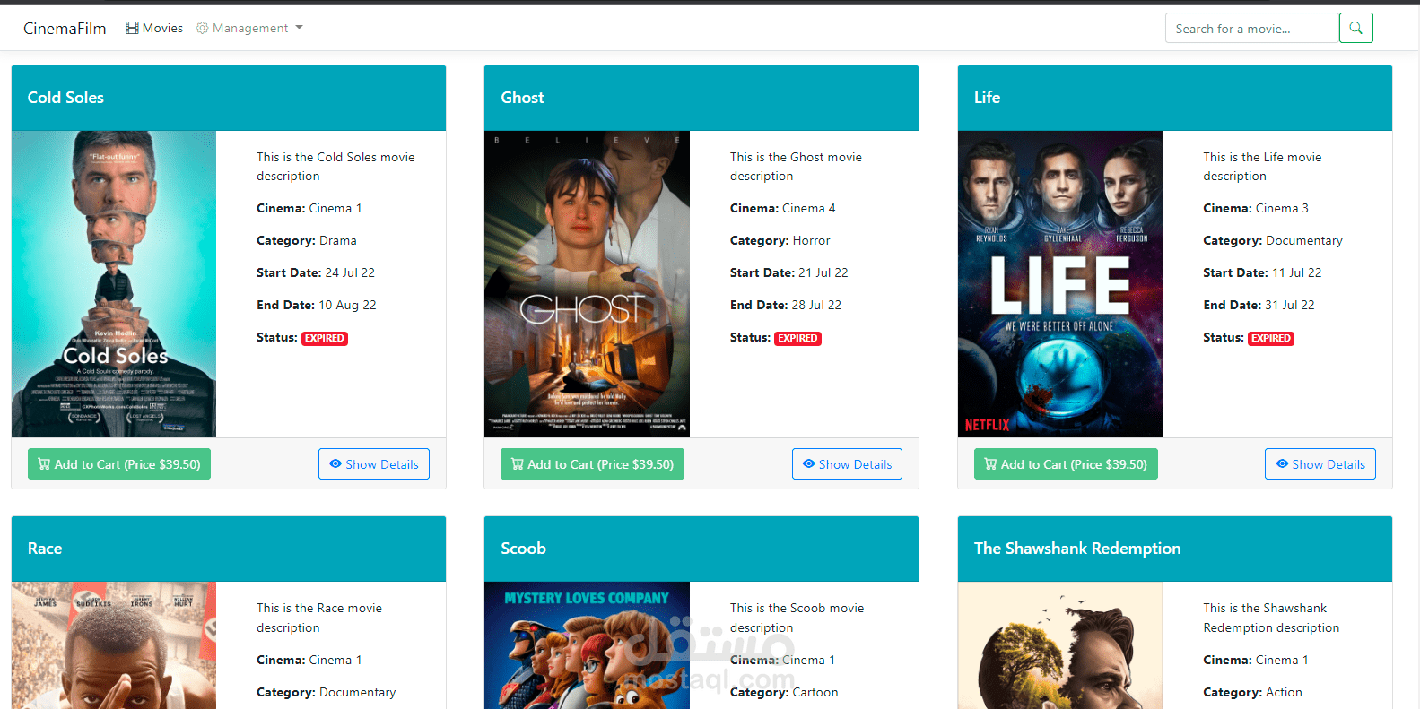Click the Ghost card title
Image resolution: width=1420 pixels, height=709 pixels.
coord(522,98)
